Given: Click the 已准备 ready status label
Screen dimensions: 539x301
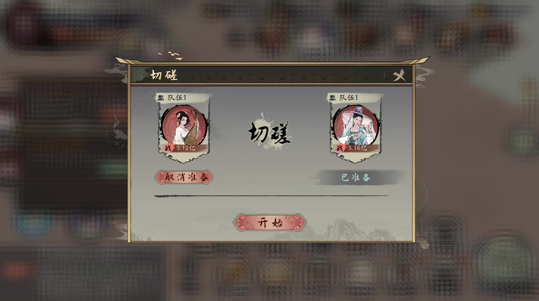Looking at the screenshot, I should 356,178.
